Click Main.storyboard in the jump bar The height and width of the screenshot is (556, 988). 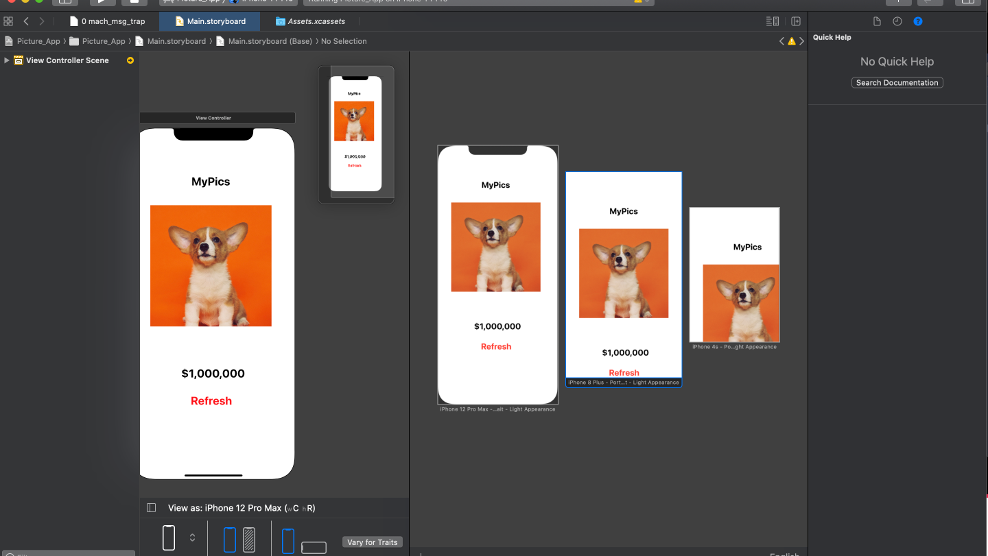[170, 41]
